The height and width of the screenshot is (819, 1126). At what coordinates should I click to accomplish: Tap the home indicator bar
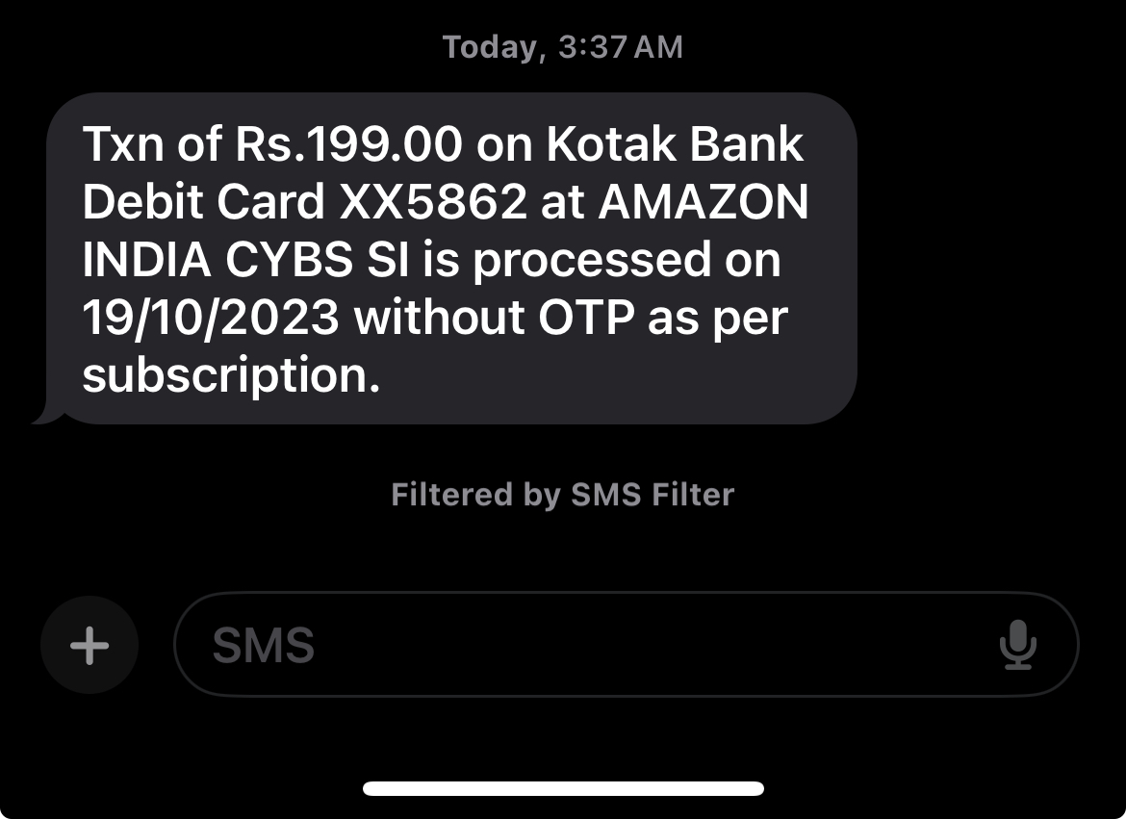tap(563, 788)
